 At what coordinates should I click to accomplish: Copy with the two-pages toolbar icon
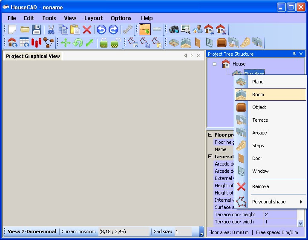63,30
